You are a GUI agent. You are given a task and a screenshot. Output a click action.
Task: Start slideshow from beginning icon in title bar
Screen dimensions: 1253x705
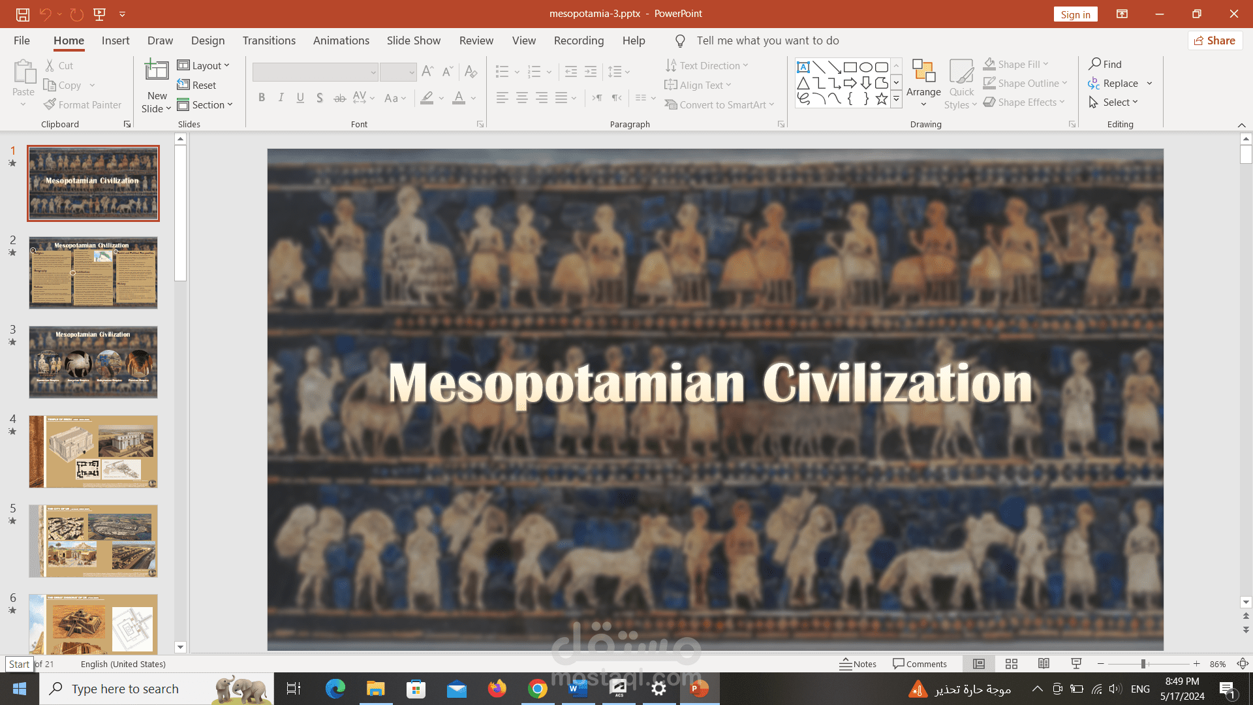tap(100, 14)
